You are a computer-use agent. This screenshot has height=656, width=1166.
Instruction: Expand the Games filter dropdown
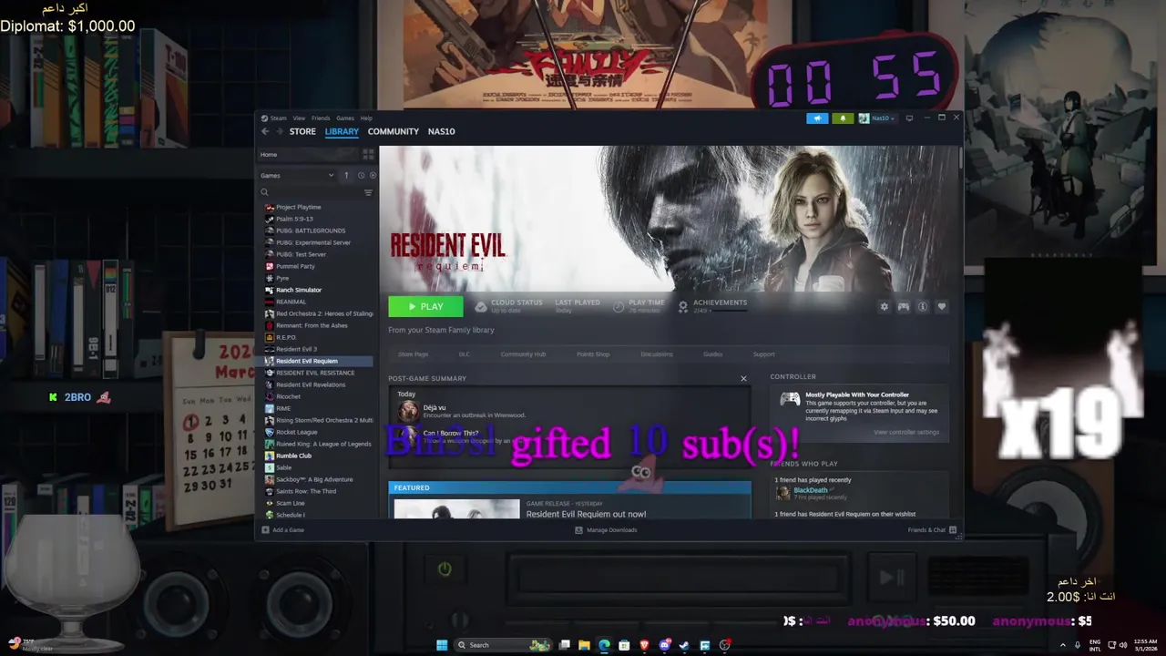(x=297, y=175)
